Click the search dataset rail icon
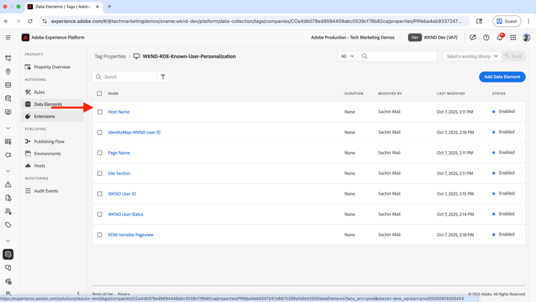536x302 pixels. click(8, 99)
